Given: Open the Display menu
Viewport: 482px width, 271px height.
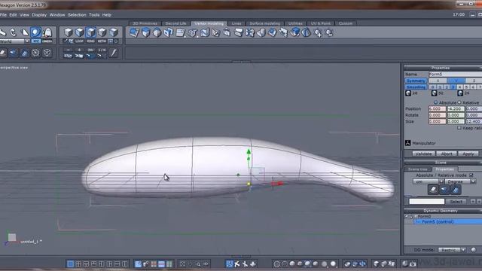Looking at the screenshot, I should (x=39, y=15).
